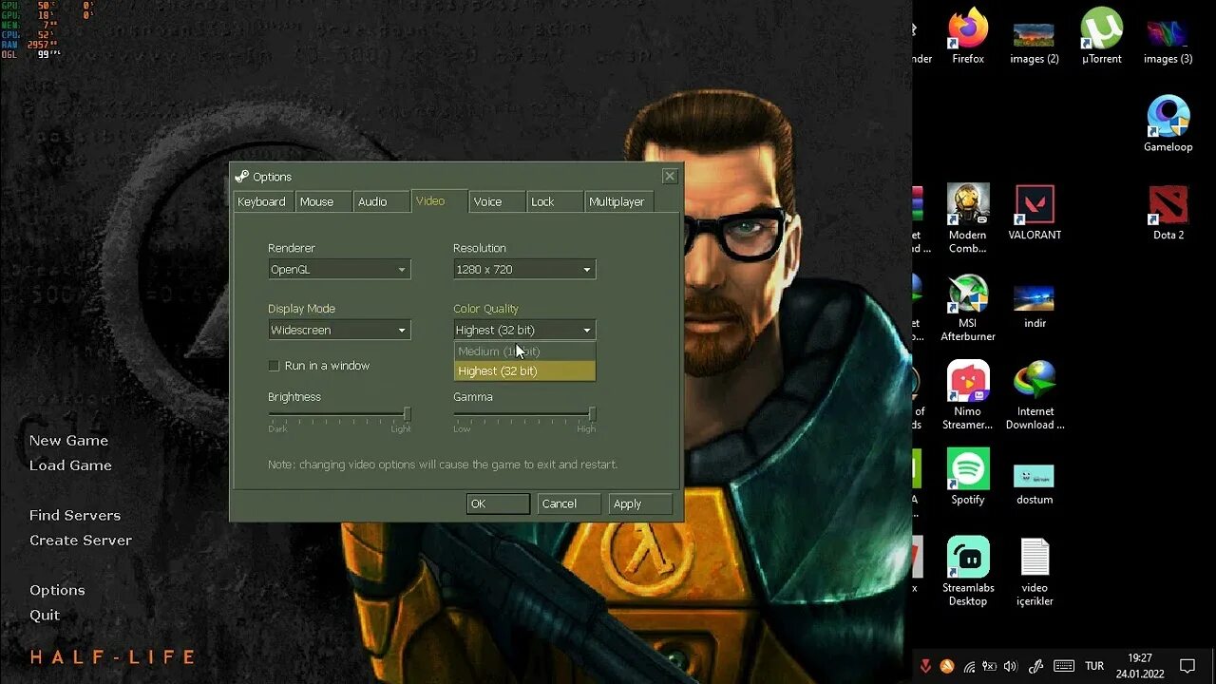
Task: Open the Windows notification center icon
Action: point(1187,666)
